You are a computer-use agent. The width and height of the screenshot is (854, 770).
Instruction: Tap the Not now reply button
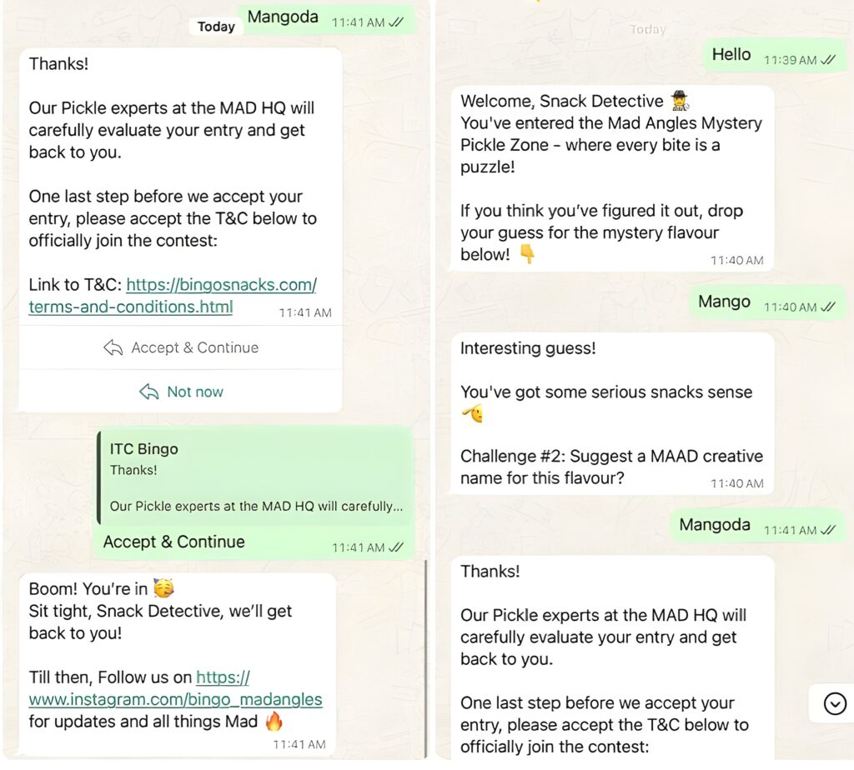[180, 392]
